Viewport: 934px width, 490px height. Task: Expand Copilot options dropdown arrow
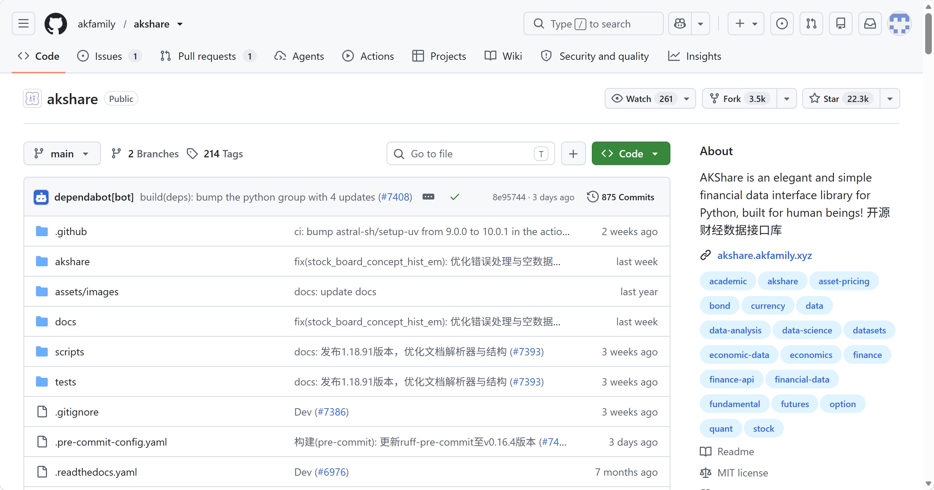pos(700,24)
